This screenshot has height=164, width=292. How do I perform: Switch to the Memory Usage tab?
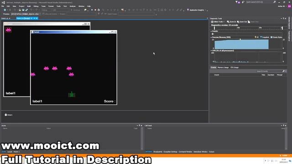pos(223,67)
